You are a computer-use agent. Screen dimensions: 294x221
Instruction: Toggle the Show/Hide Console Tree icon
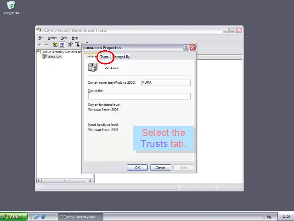62,45
